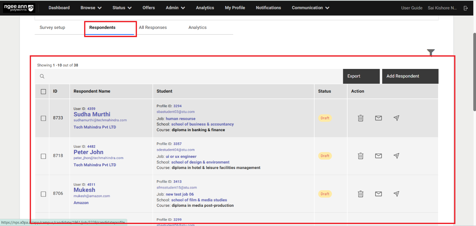The image size is (476, 226).
Task: Open the Status dropdown in navbar
Action: tap(122, 8)
